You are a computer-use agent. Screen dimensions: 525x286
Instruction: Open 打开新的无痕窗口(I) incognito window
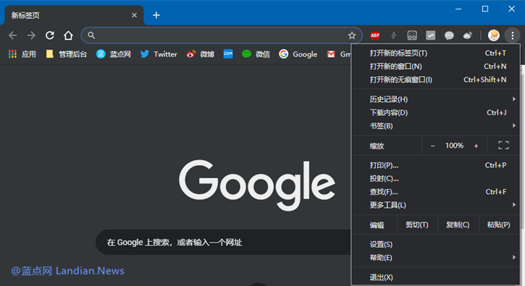tap(436, 80)
